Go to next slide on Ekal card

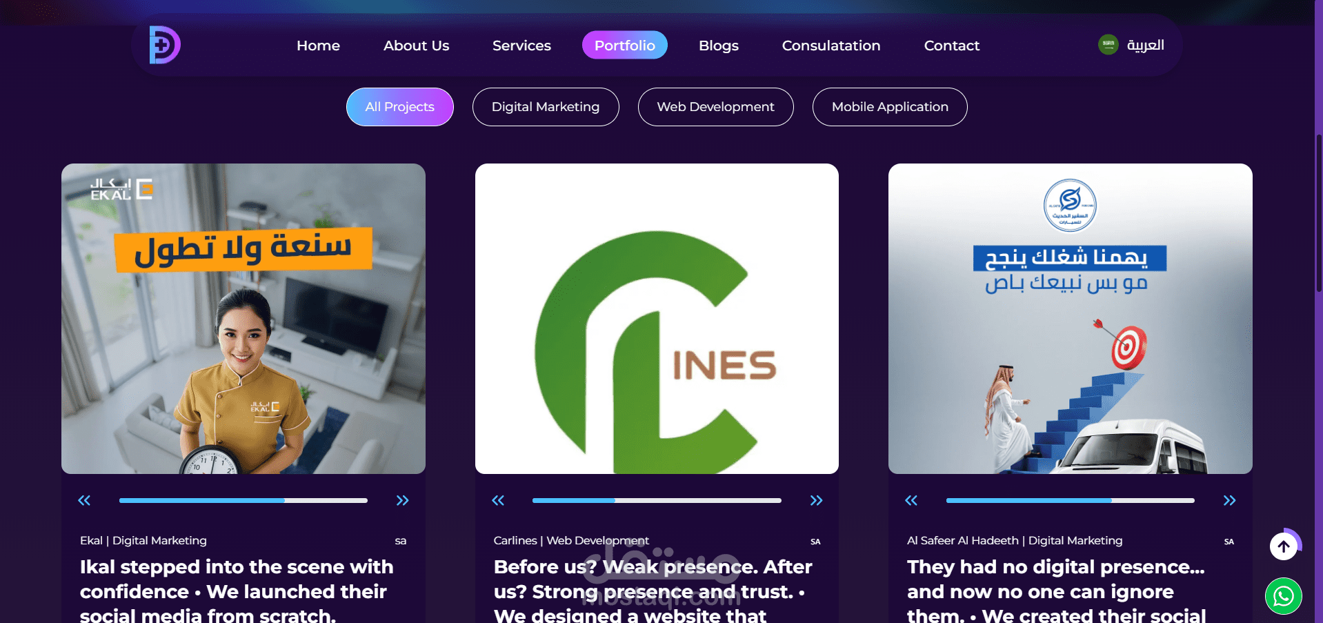tap(402, 500)
